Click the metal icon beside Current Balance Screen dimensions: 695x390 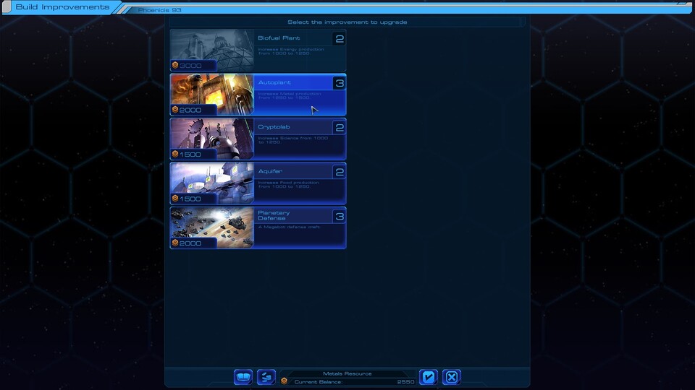point(285,381)
